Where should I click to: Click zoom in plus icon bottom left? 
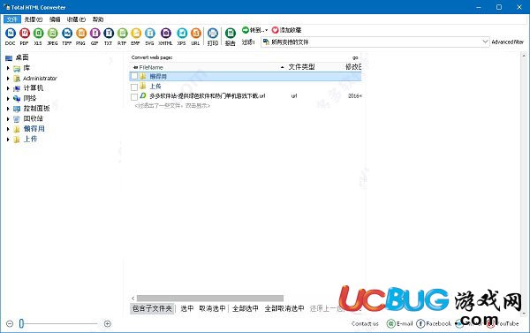click(x=108, y=324)
